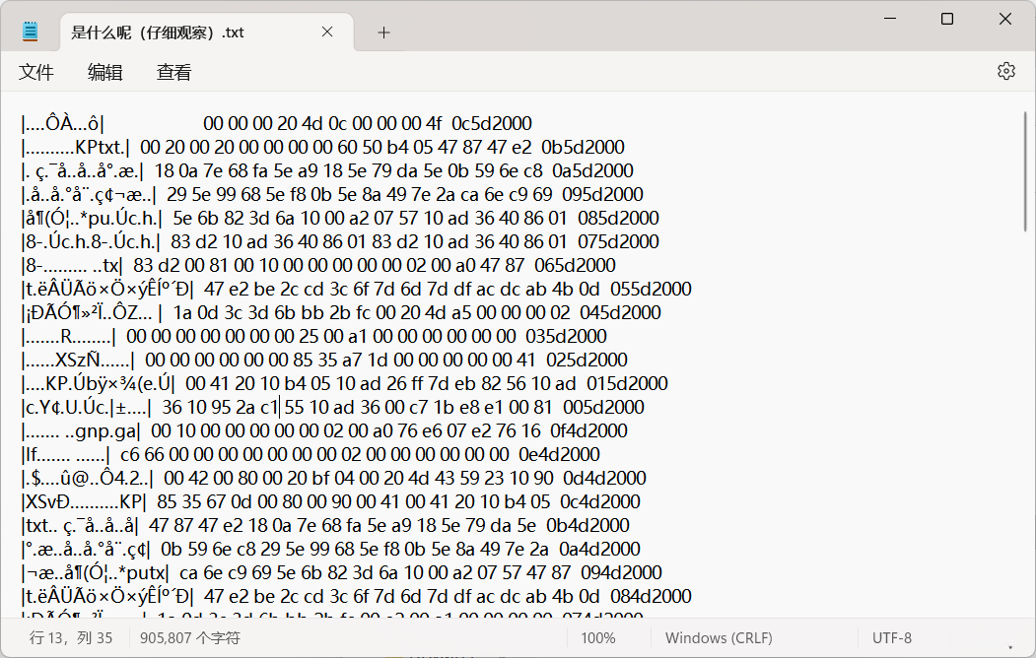Click the Notepad app icon in title bar
The width and height of the screenshot is (1036, 658).
(30, 32)
